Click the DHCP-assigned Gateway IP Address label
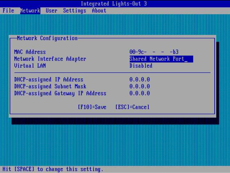 tap(60, 93)
